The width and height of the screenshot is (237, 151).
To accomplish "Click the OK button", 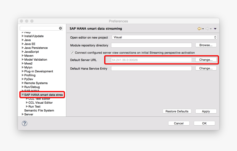I will click(204, 123).
